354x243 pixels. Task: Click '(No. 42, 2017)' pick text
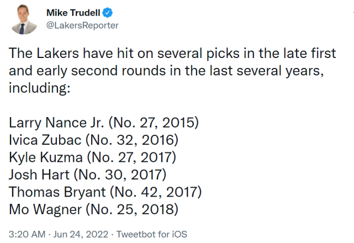156,192
